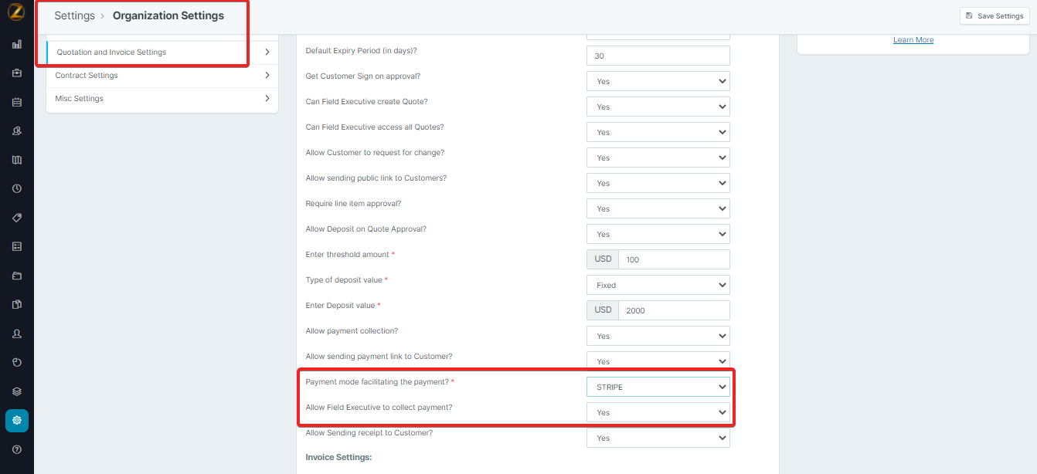Click the help question mark icon
This screenshot has height=474, width=1037.
[17, 449]
